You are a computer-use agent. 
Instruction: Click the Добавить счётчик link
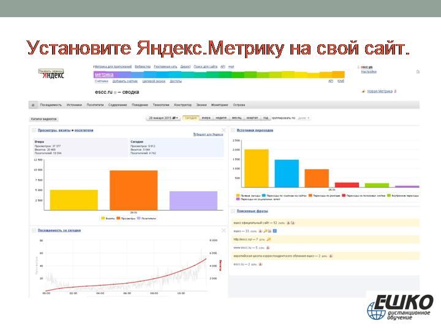coord(125,81)
